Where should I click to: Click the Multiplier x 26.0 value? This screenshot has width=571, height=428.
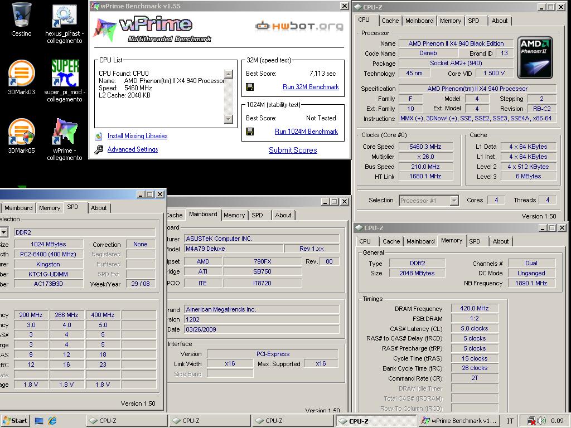pos(425,157)
